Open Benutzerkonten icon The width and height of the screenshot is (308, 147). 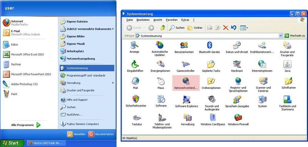point(184,47)
